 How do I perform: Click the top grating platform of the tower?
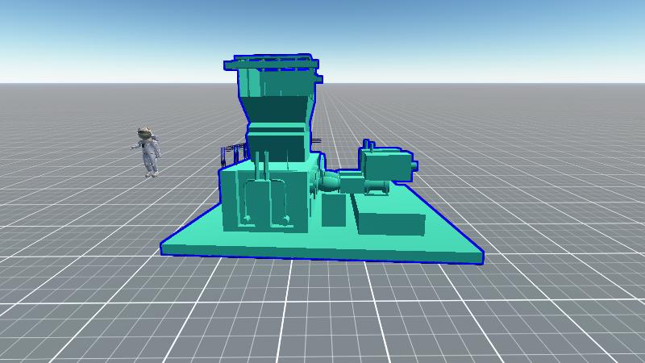tap(270, 61)
